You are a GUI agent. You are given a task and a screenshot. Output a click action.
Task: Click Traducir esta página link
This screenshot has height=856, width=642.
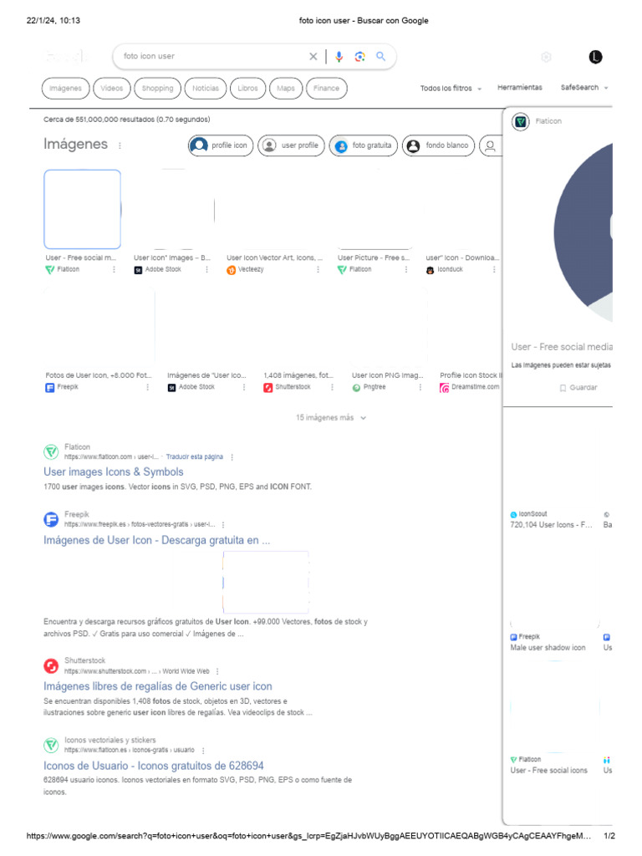click(x=194, y=457)
